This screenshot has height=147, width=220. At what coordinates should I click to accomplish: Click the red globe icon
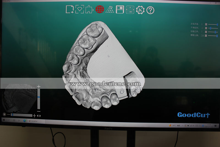(100, 9)
